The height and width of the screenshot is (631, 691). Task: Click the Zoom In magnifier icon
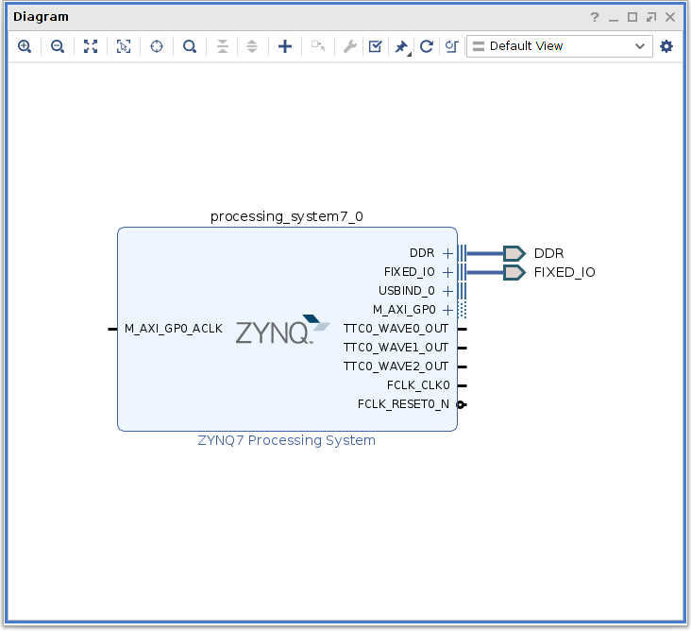[25, 46]
